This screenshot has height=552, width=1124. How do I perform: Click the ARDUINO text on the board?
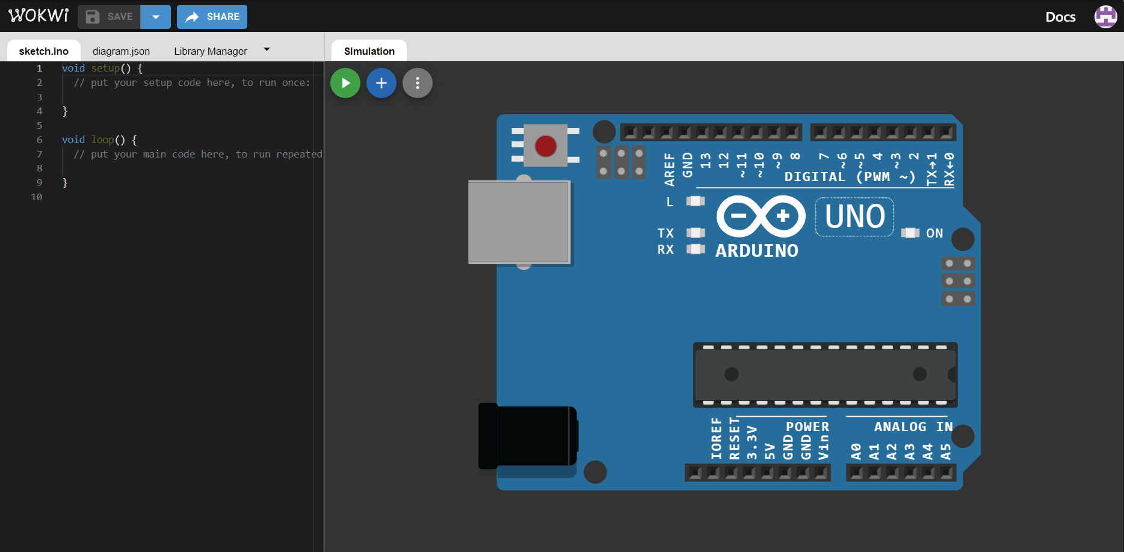756,251
